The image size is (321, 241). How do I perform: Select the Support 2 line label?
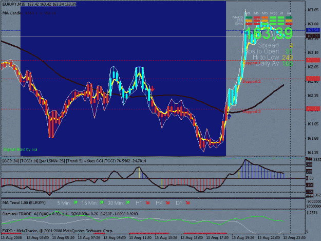pos(252,81)
